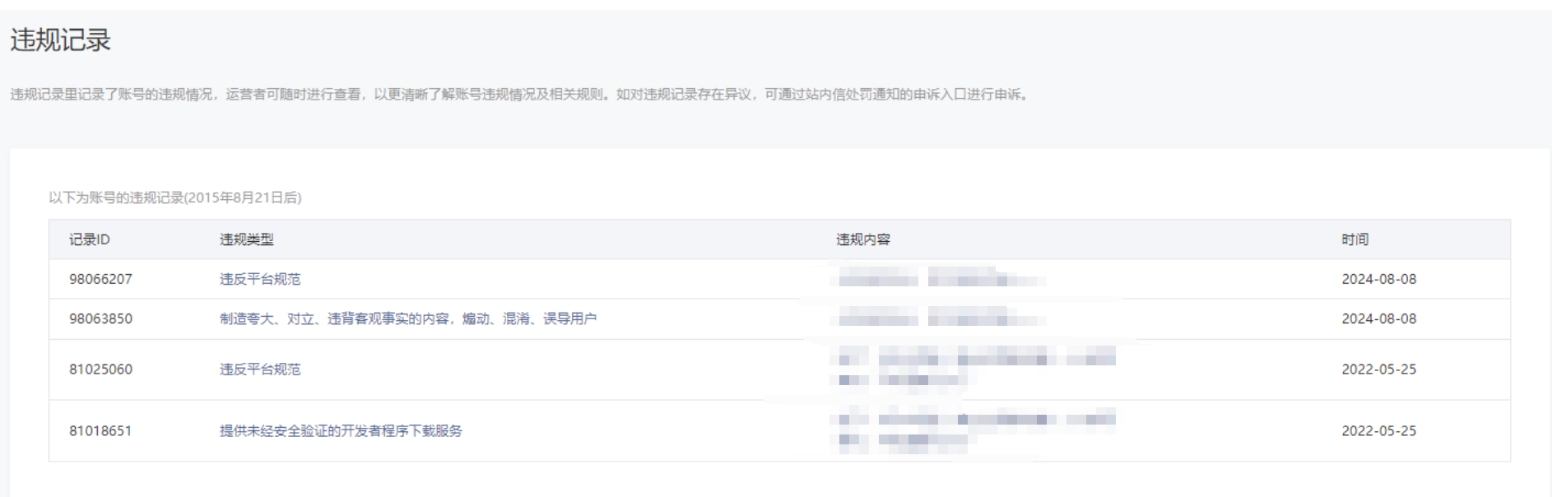
Task: Click blurred violation content of record 81025060
Action: point(977,368)
